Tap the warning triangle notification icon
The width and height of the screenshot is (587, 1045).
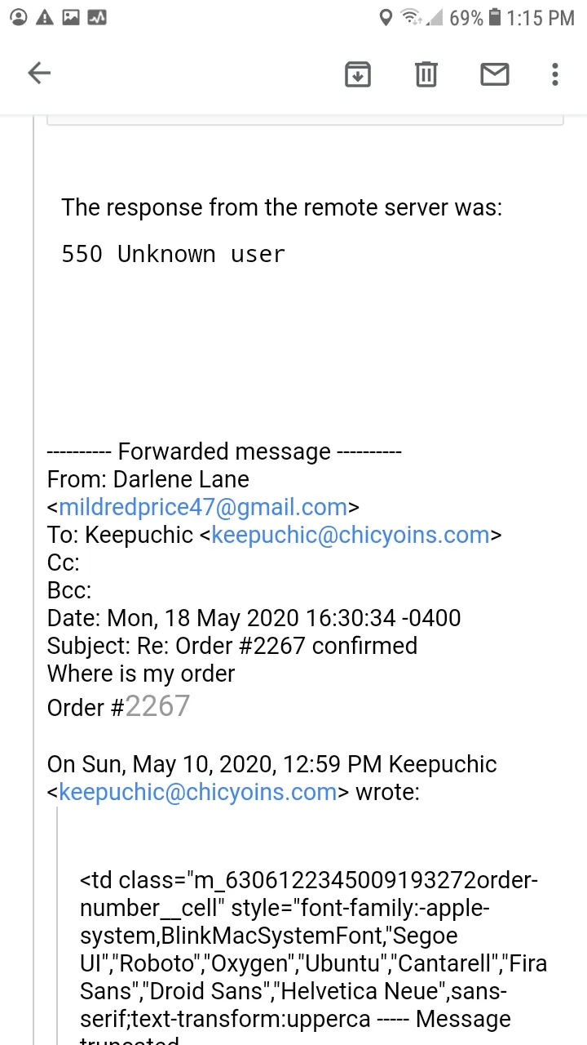[46, 17]
